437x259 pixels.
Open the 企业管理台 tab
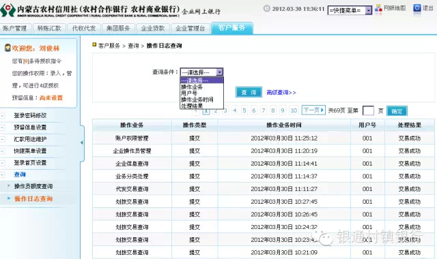[x=191, y=29]
